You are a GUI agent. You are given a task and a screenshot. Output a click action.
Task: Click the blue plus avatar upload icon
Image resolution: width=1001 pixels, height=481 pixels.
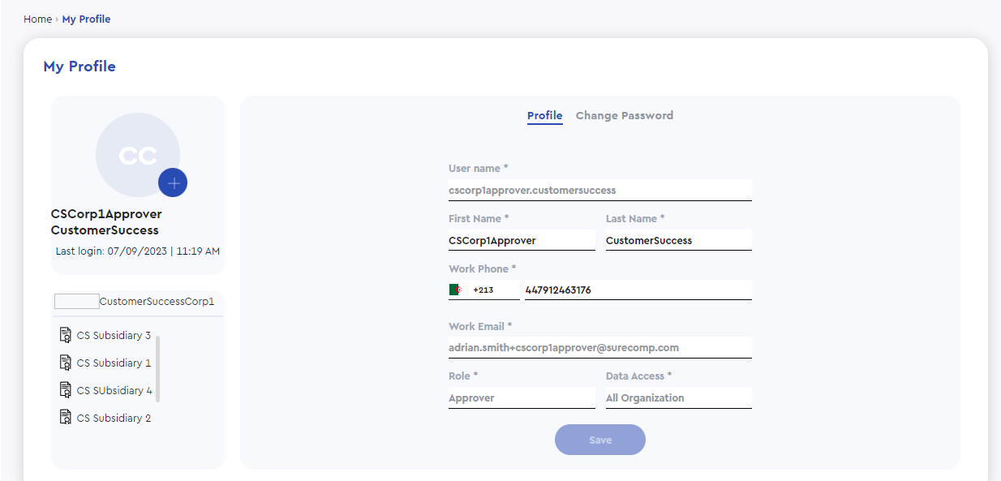click(173, 183)
